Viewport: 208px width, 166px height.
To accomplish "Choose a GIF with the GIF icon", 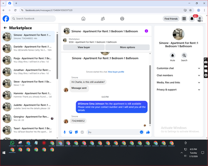I will click(82, 132).
